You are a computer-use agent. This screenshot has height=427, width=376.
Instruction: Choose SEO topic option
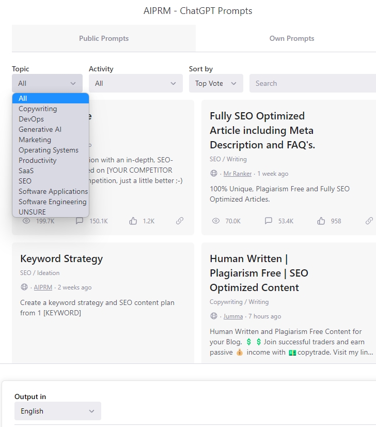[x=51, y=181]
